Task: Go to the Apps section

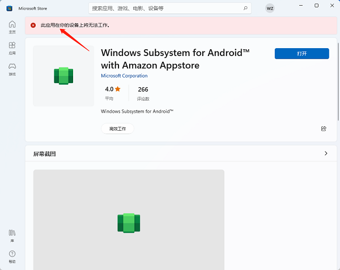Action: click(12, 48)
